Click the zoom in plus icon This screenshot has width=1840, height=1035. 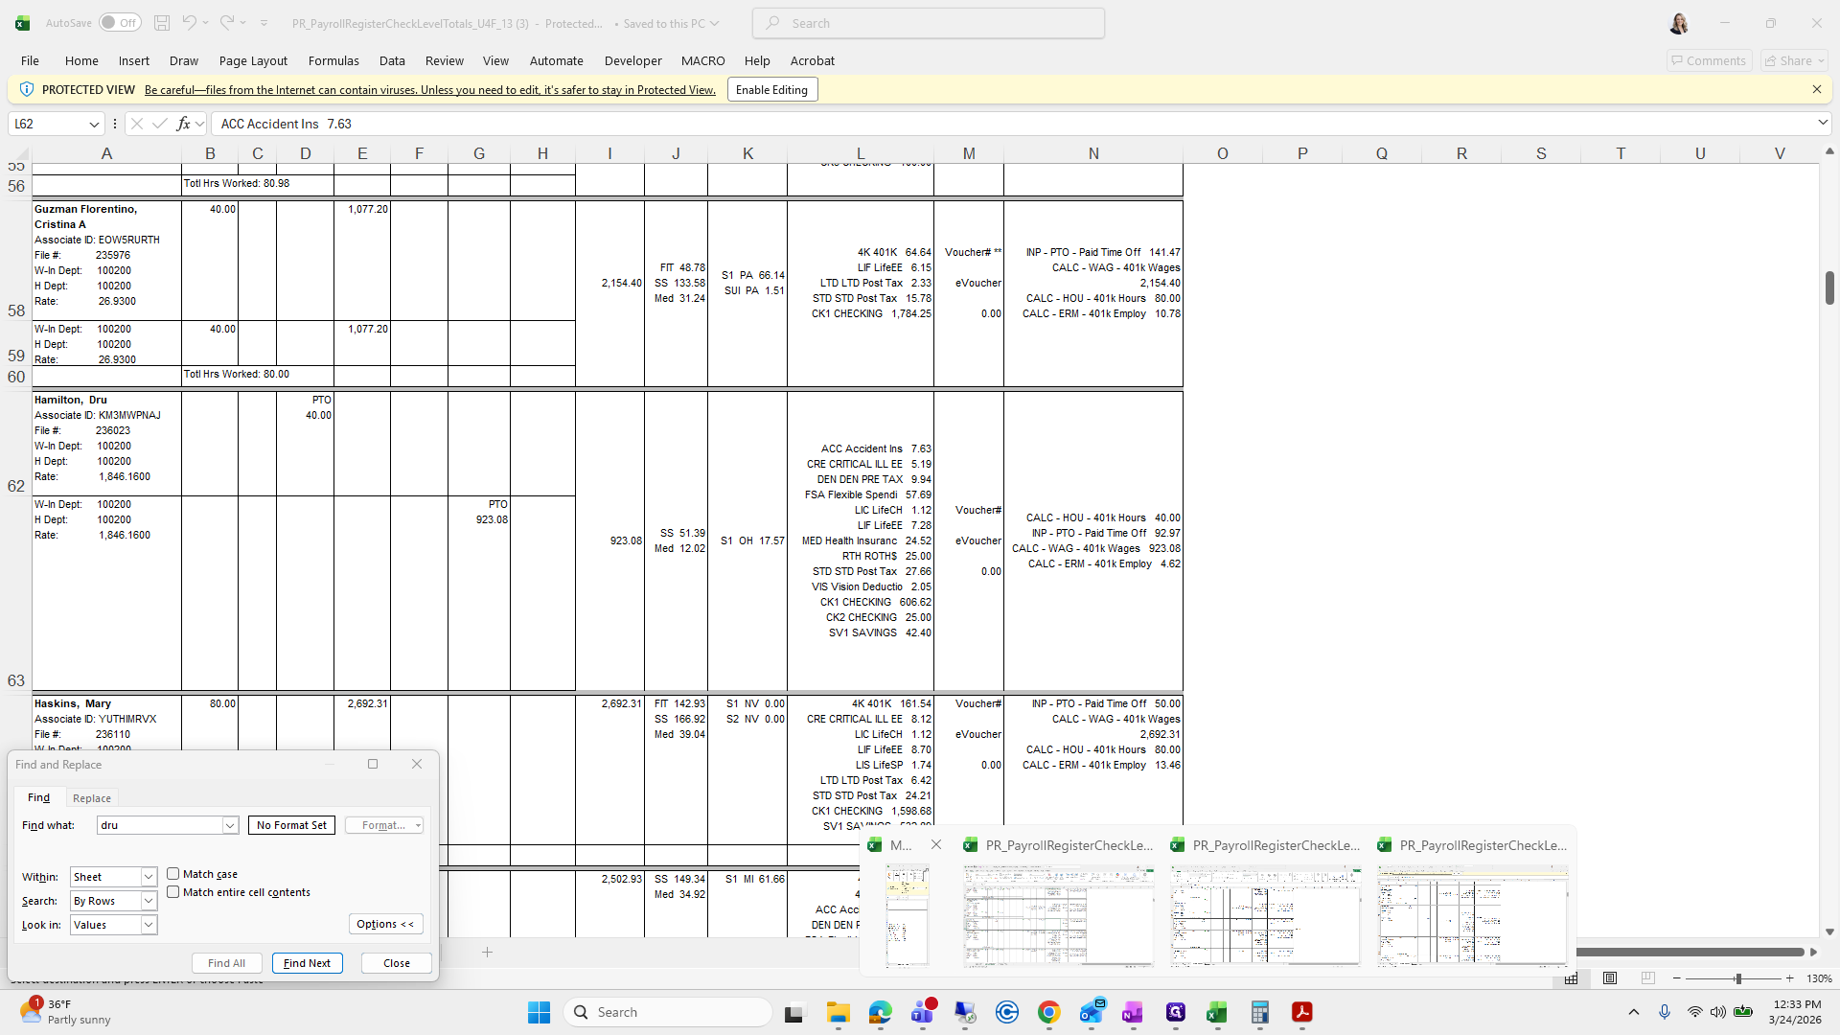point(1789,978)
